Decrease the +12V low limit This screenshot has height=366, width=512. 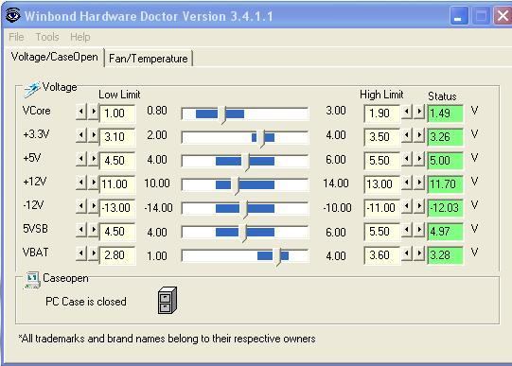pos(81,183)
